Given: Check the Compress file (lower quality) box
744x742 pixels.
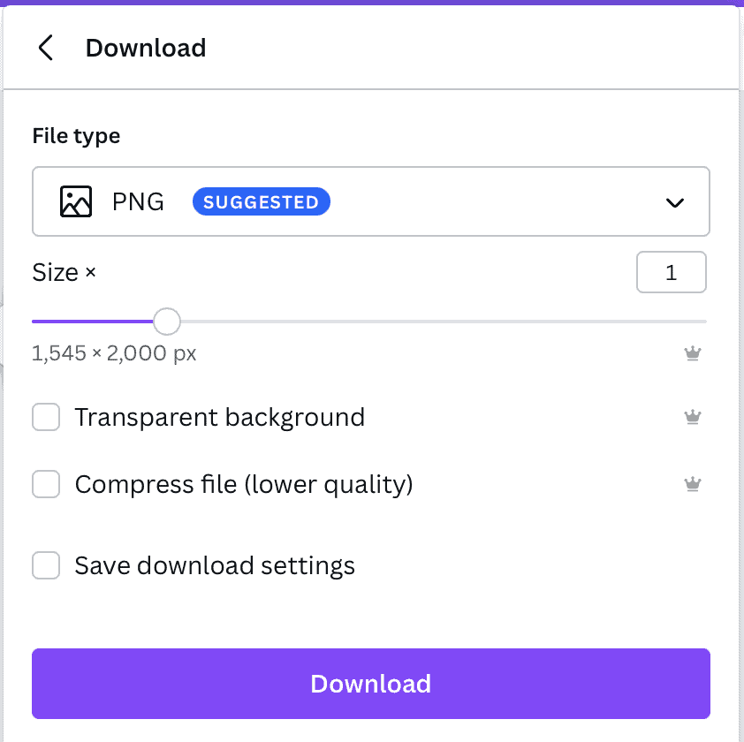Looking at the screenshot, I should 46,484.
